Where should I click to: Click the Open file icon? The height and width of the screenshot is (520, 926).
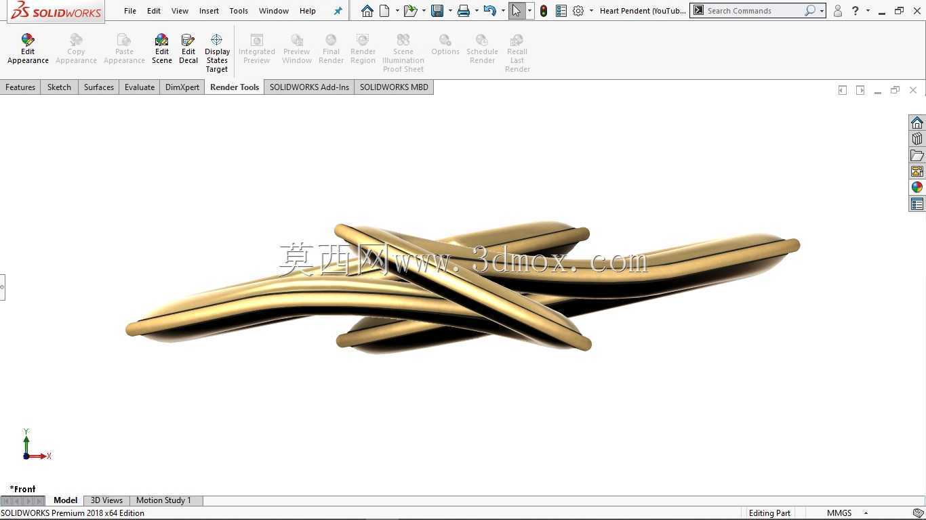tap(409, 11)
